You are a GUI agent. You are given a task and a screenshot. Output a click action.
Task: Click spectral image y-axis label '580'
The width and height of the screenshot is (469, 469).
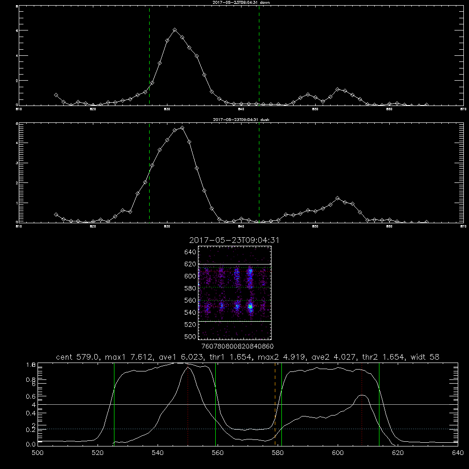(190, 288)
